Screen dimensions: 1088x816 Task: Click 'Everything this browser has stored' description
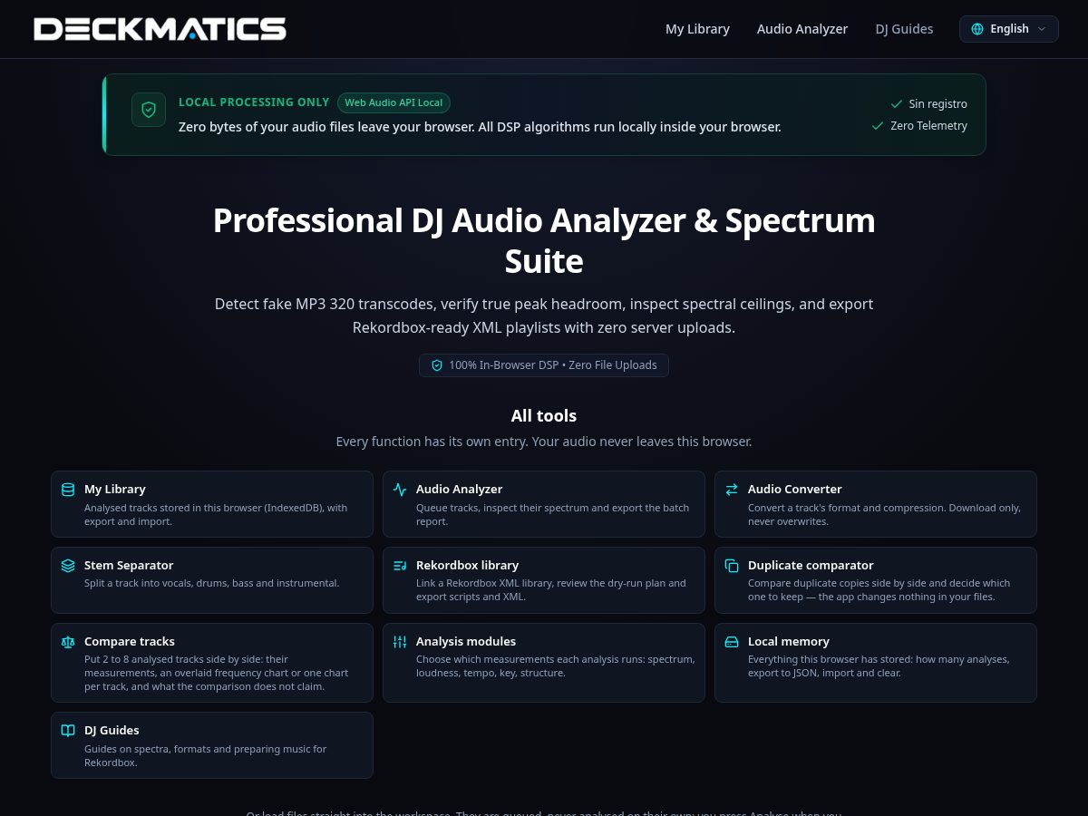[879, 666]
